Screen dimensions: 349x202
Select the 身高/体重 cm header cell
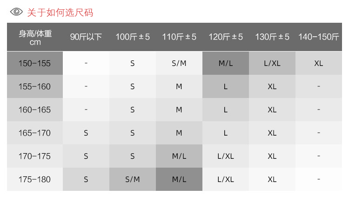point(35,37)
